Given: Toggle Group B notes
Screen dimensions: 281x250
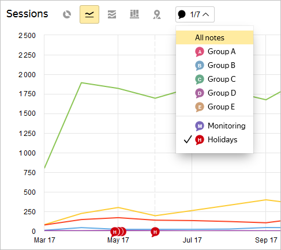Looking at the screenshot, I should tap(215, 65).
